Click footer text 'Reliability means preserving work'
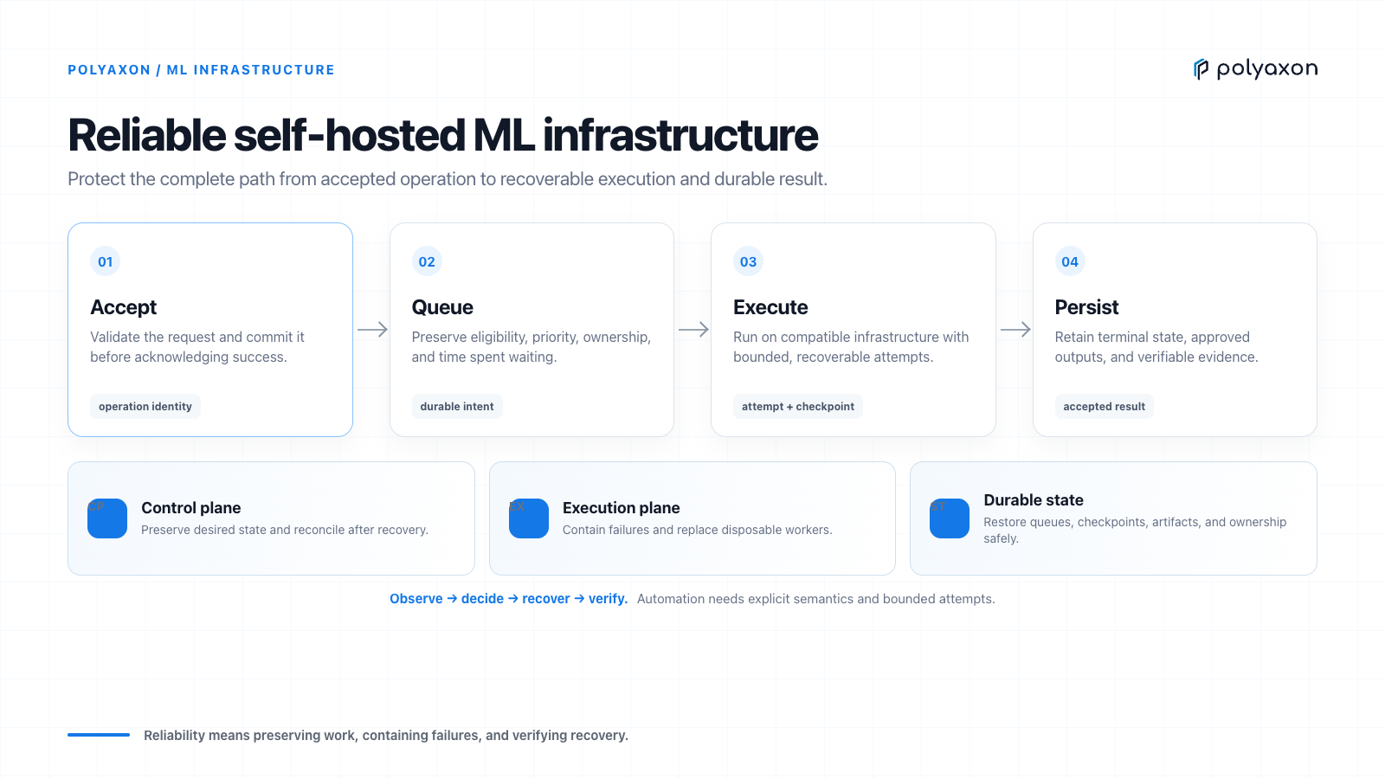The height and width of the screenshot is (779, 1385). pyautogui.click(x=386, y=736)
